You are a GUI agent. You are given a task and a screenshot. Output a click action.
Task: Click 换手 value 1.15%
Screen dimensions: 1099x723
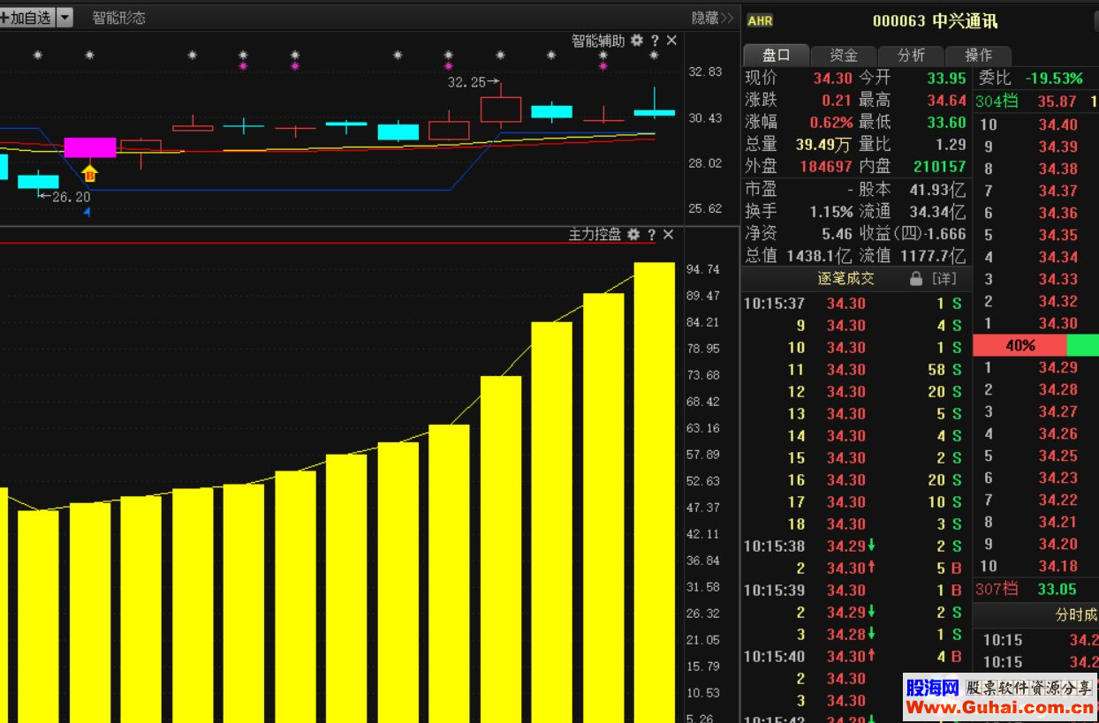831,212
